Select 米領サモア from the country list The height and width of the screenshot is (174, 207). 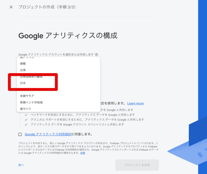pos(59,96)
